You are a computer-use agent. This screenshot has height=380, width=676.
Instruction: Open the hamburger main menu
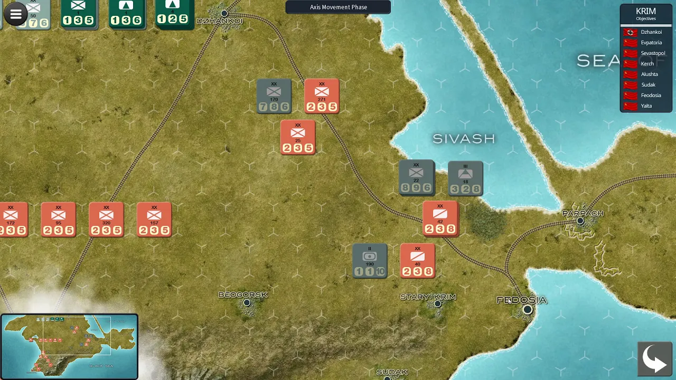(16, 14)
